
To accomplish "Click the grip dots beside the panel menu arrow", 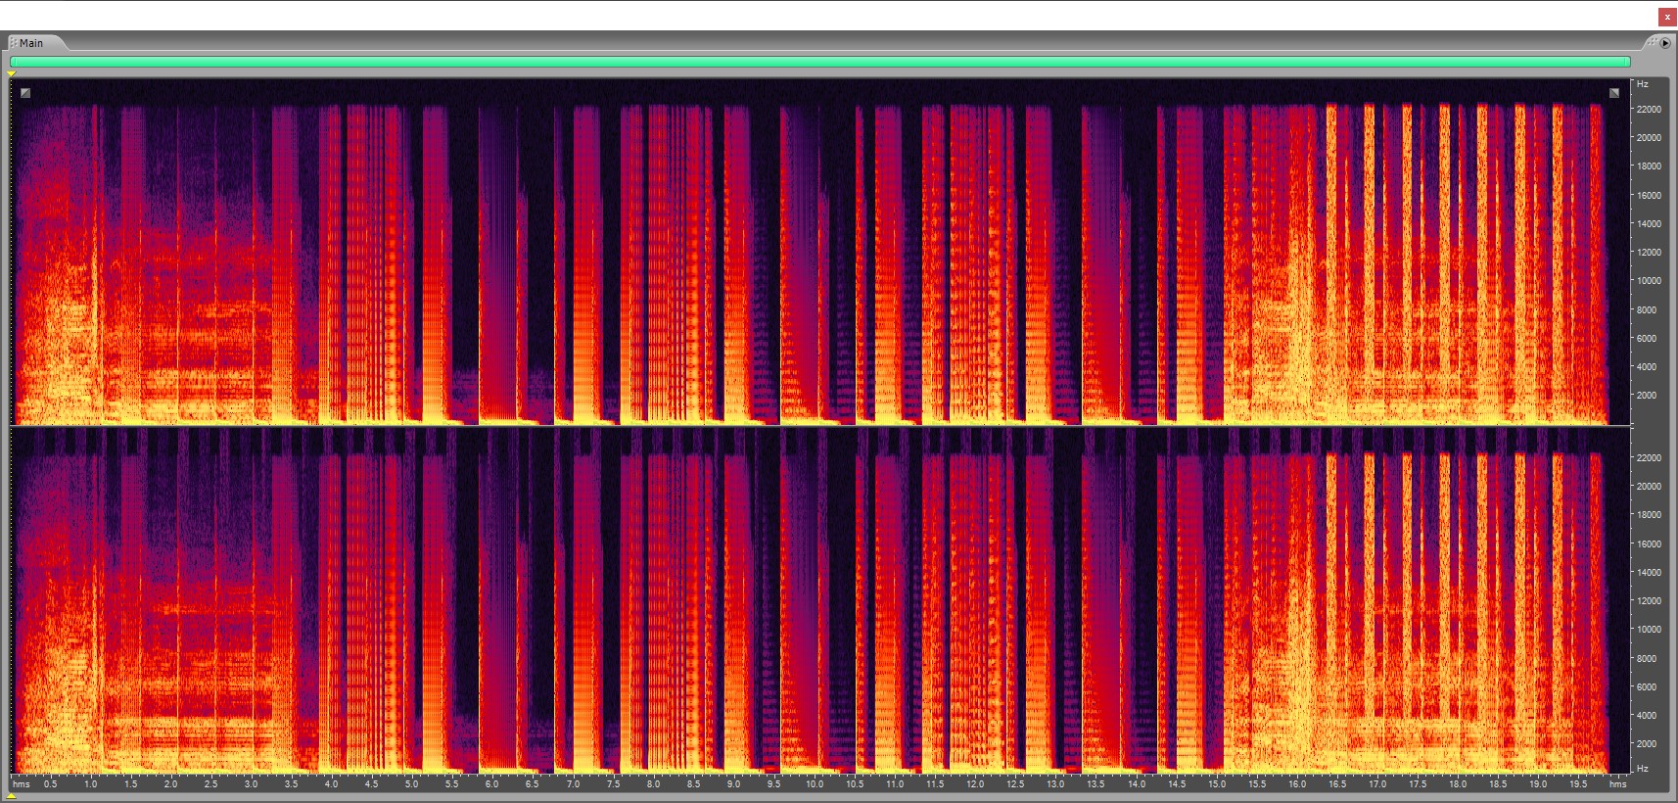I will click(1651, 43).
